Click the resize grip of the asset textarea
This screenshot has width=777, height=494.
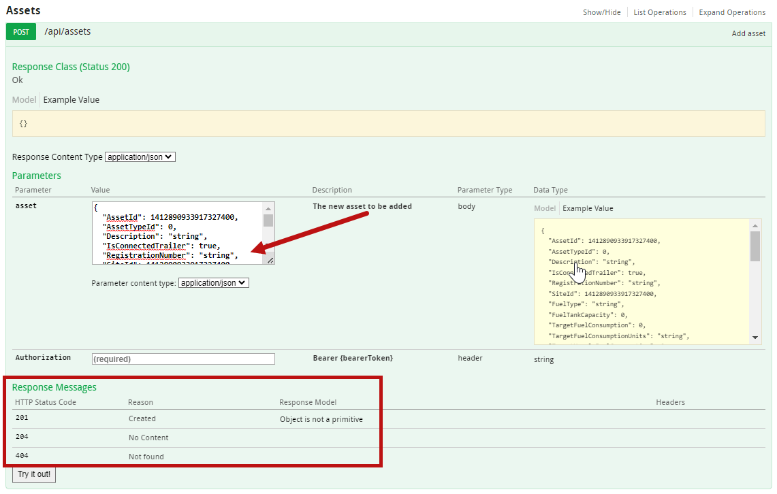pos(270,261)
